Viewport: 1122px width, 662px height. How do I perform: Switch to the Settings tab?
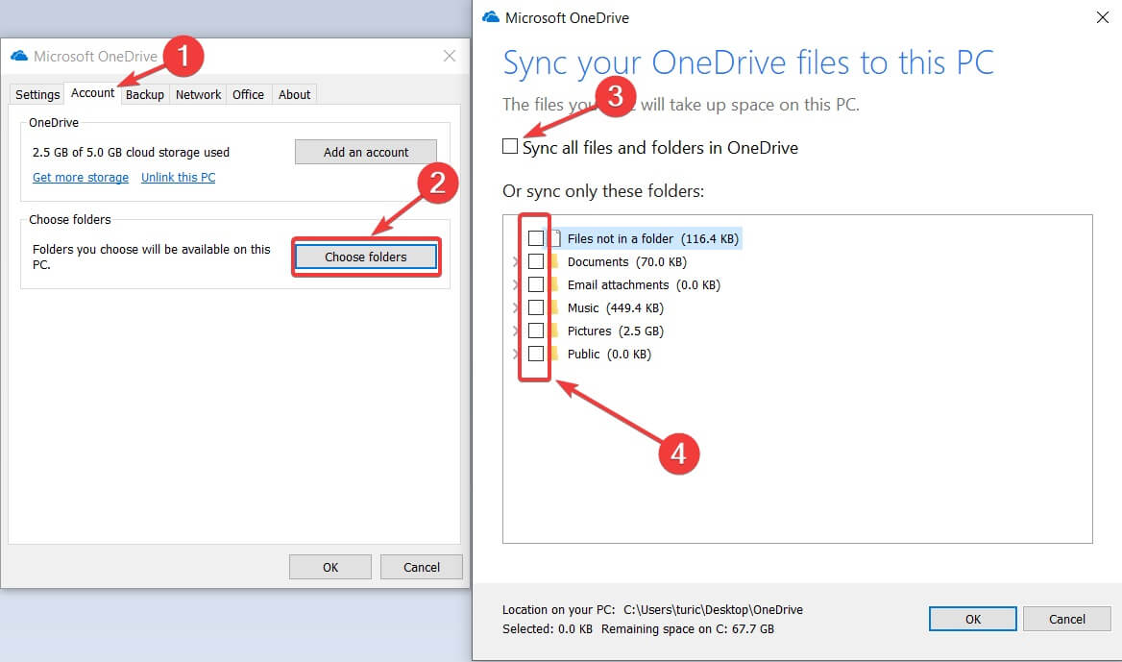click(37, 94)
